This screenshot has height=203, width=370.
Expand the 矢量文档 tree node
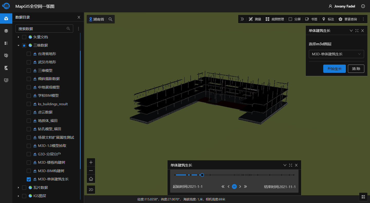18,37
